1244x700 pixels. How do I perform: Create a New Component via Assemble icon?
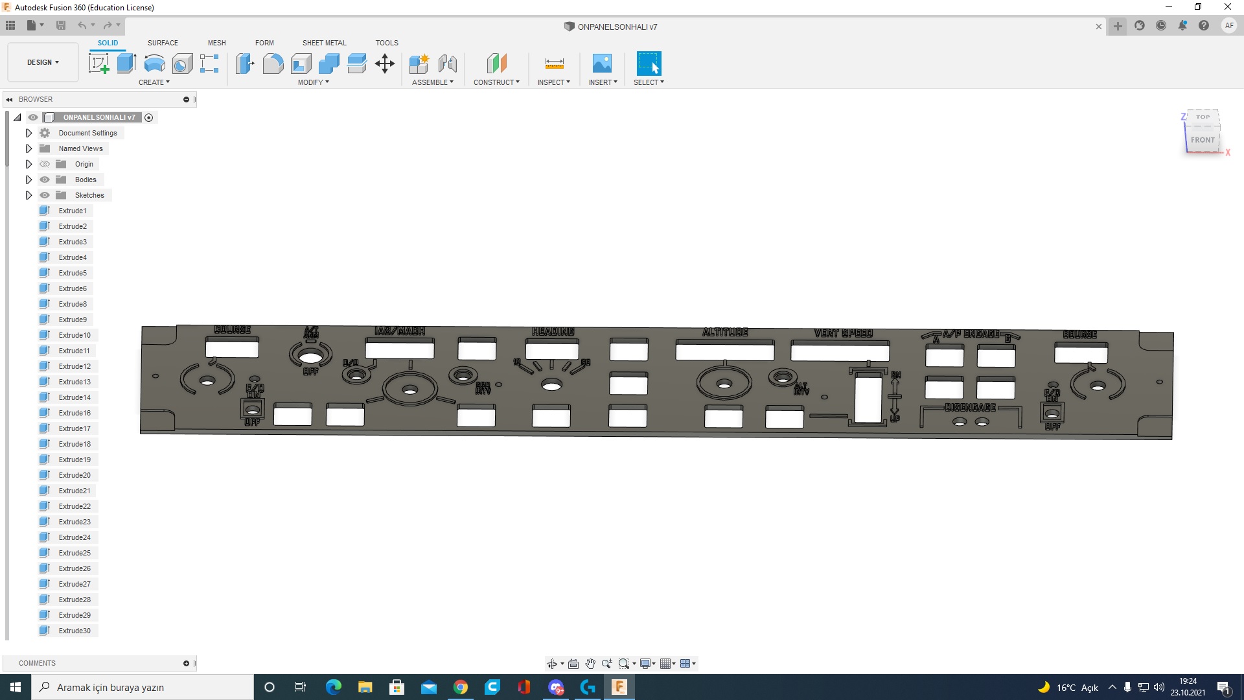pos(419,63)
